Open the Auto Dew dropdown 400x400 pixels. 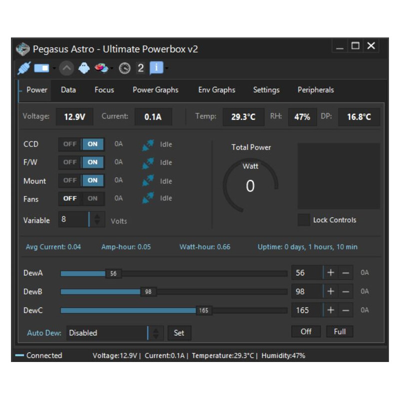click(x=115, y=333)
